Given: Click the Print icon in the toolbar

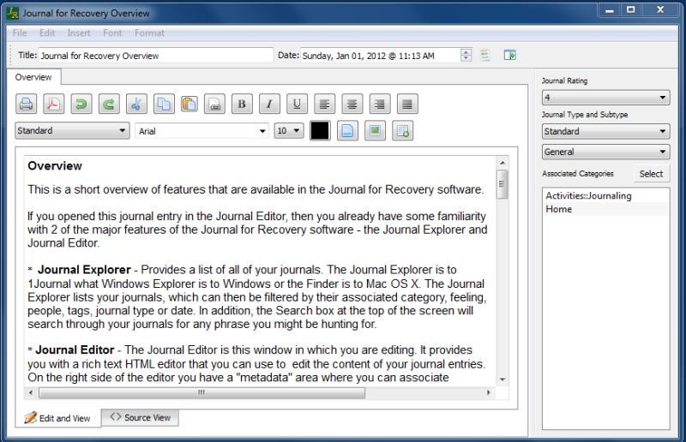Looking at the screenshot, I should [x=27, y=105].
